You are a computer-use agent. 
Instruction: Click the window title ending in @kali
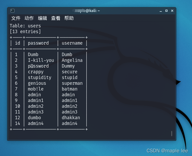[86, 11]
